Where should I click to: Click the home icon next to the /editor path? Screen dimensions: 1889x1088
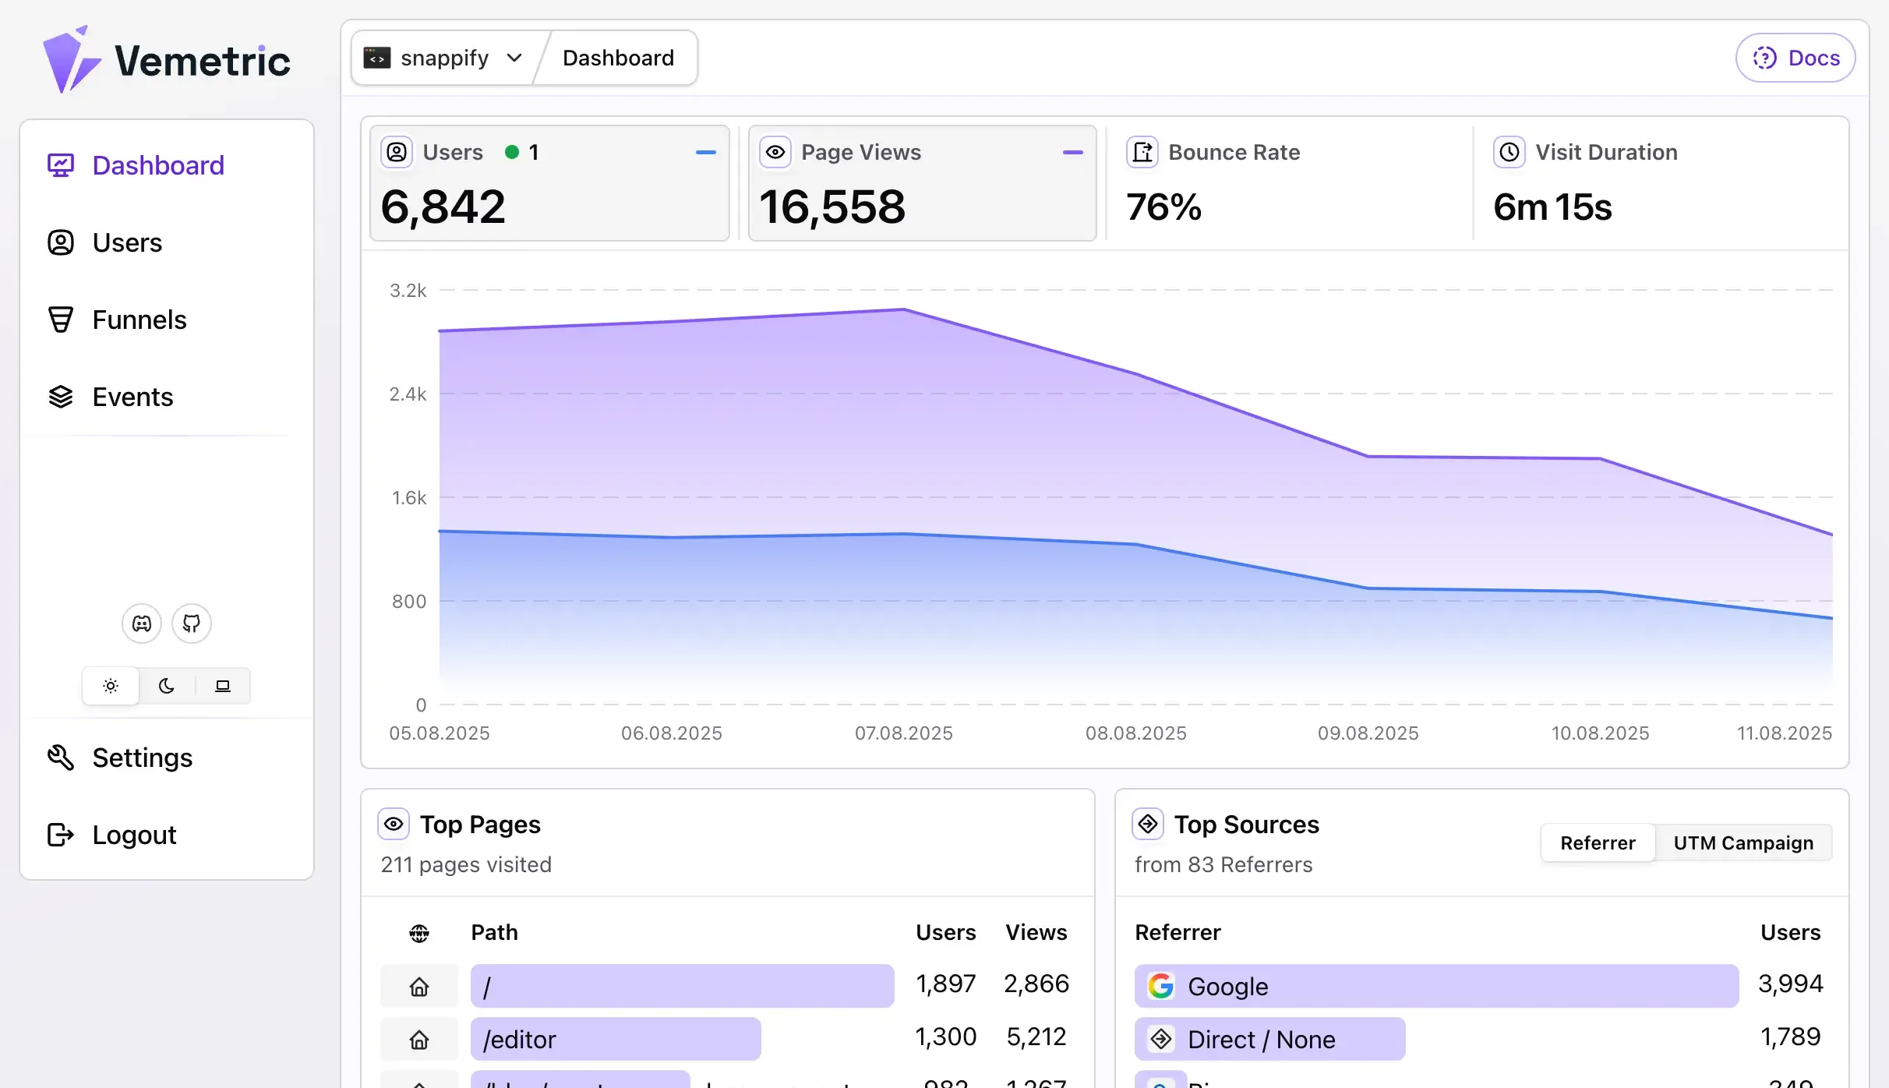pos(419,1040)
